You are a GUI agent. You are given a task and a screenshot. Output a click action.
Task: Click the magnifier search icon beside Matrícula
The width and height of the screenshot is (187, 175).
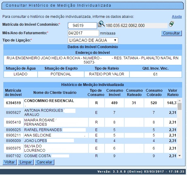coord(102,24)
